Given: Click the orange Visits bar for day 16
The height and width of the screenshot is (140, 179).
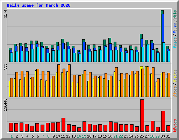Looking at the screenshot, I should tap(90, 84).
